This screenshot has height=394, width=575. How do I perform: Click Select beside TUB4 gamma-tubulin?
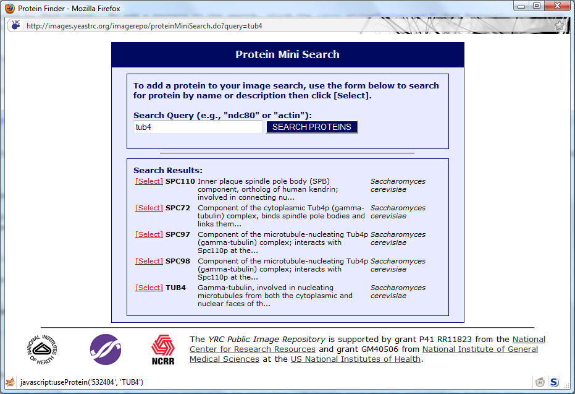pos(149,288)
